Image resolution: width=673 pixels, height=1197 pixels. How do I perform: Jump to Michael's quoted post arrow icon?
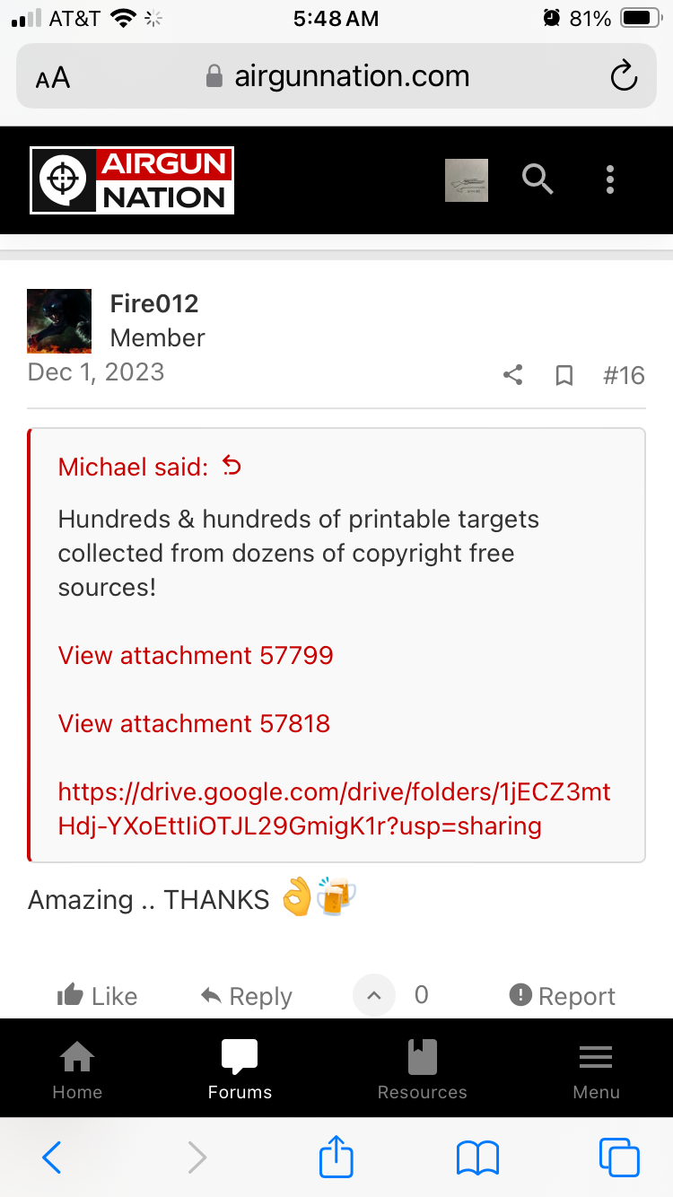tap(232, 466)
